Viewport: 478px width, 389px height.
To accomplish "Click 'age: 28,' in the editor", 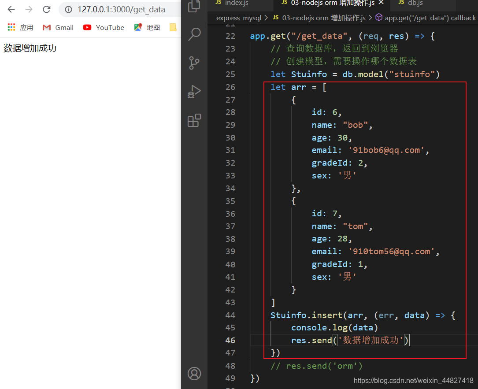I will pyautogui.click(x=332, y=239).
